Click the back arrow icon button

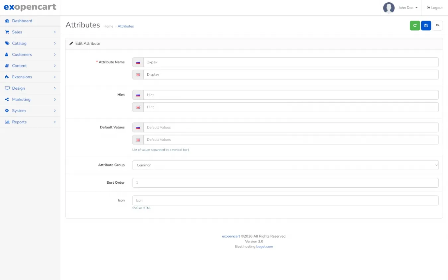tap(437, 26)
